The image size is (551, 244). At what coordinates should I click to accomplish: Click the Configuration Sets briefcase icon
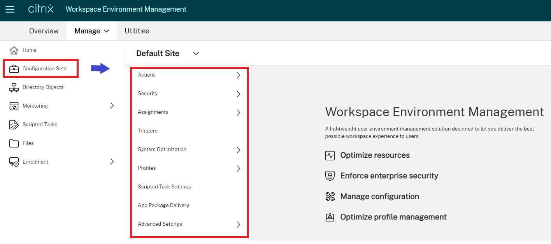(14, 69)
